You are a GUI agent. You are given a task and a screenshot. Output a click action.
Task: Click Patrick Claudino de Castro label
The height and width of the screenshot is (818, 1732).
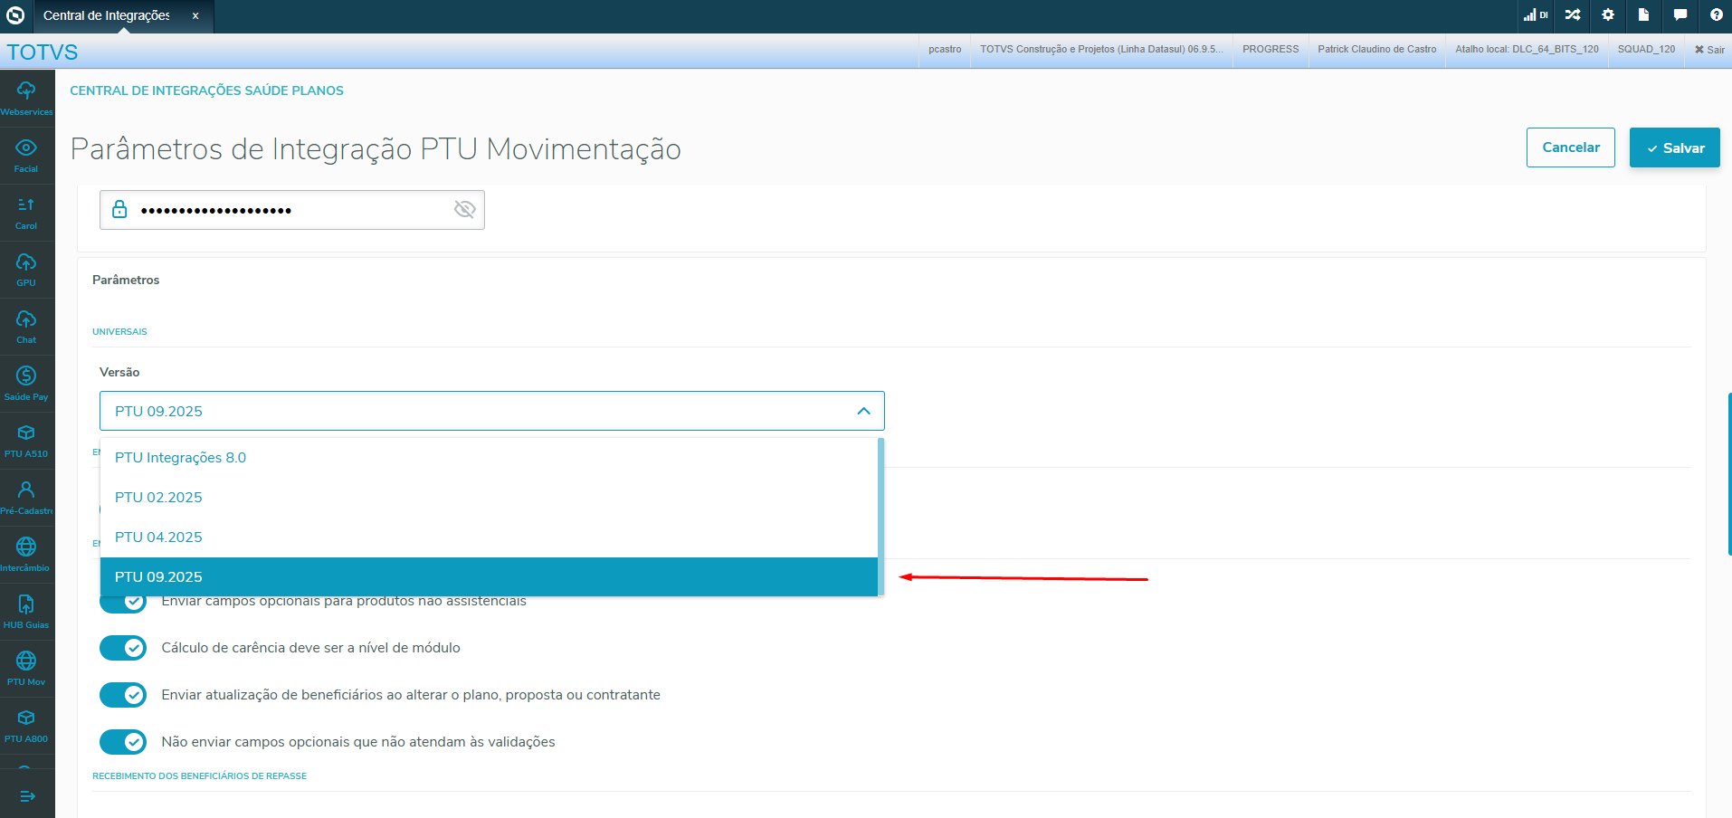point(1377,50)
